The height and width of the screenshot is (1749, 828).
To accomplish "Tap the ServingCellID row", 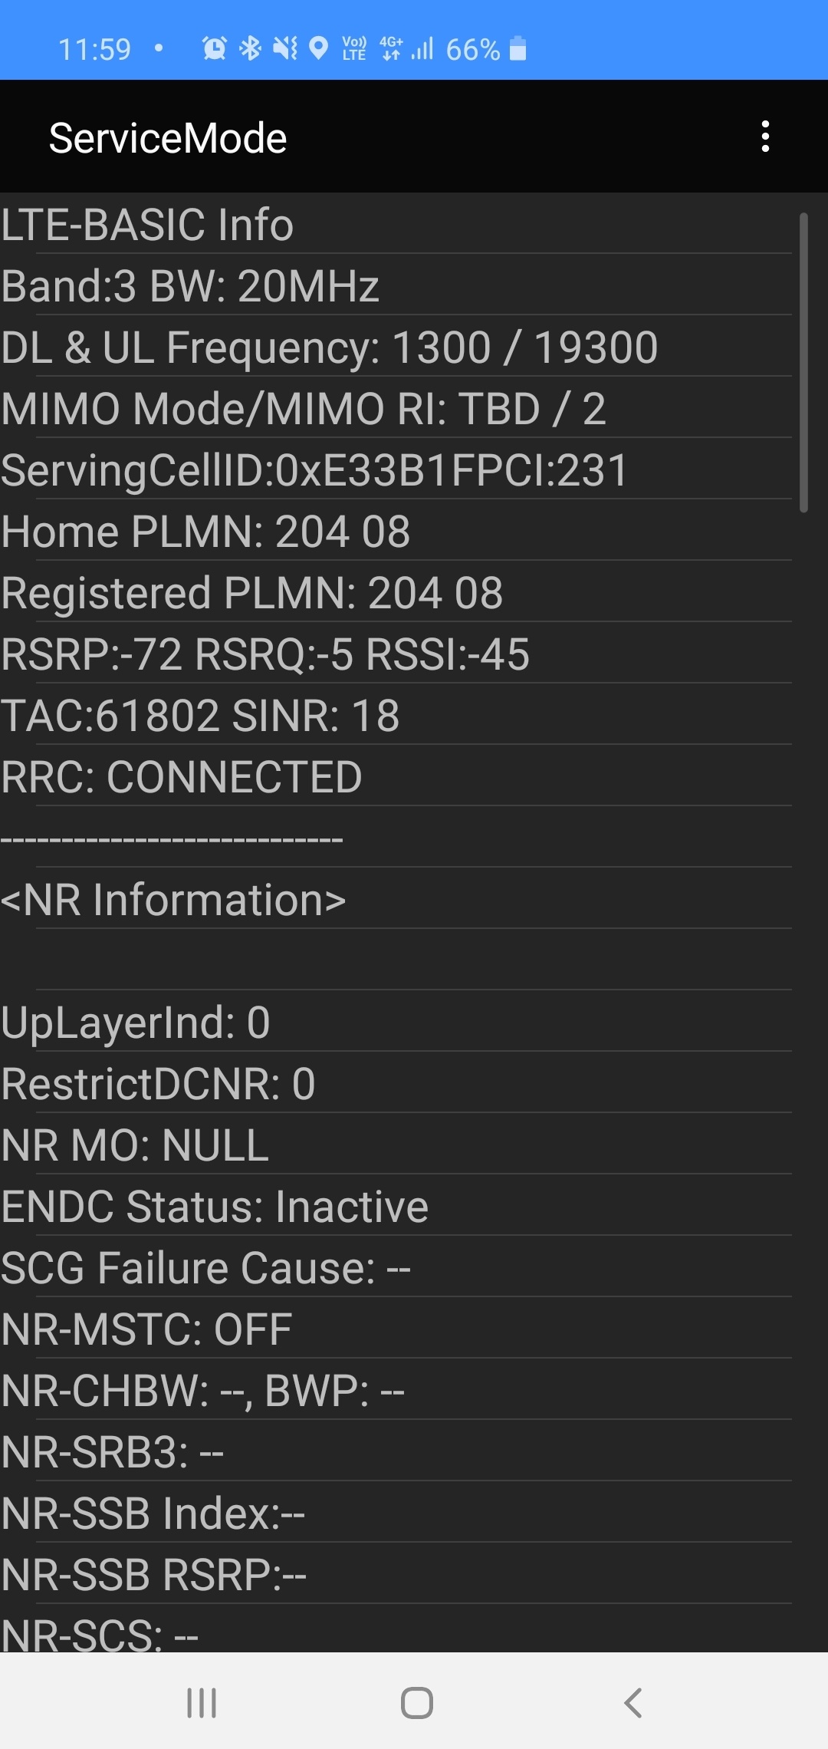I will tap(396, 469).
